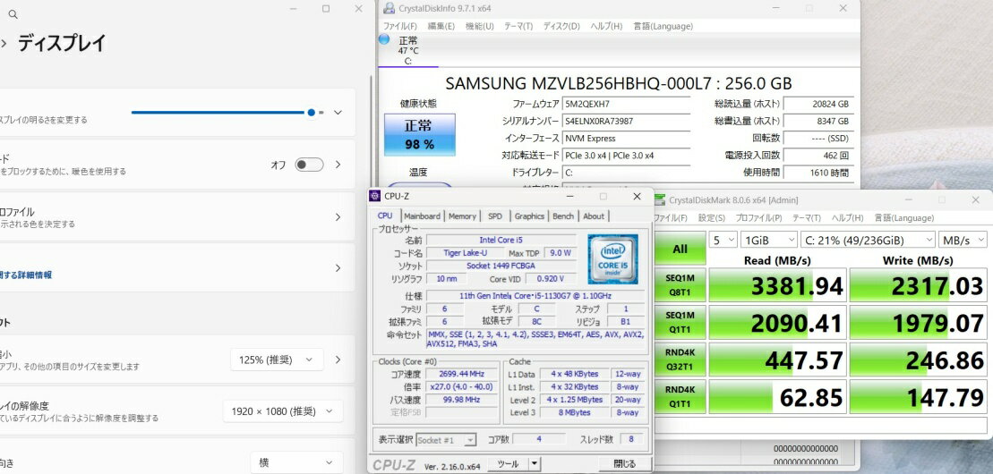The width and height of the screenshot is (993, 474).
Task: Switch to the Mainboard tab in CPU-Z
Action: (422, 216)
